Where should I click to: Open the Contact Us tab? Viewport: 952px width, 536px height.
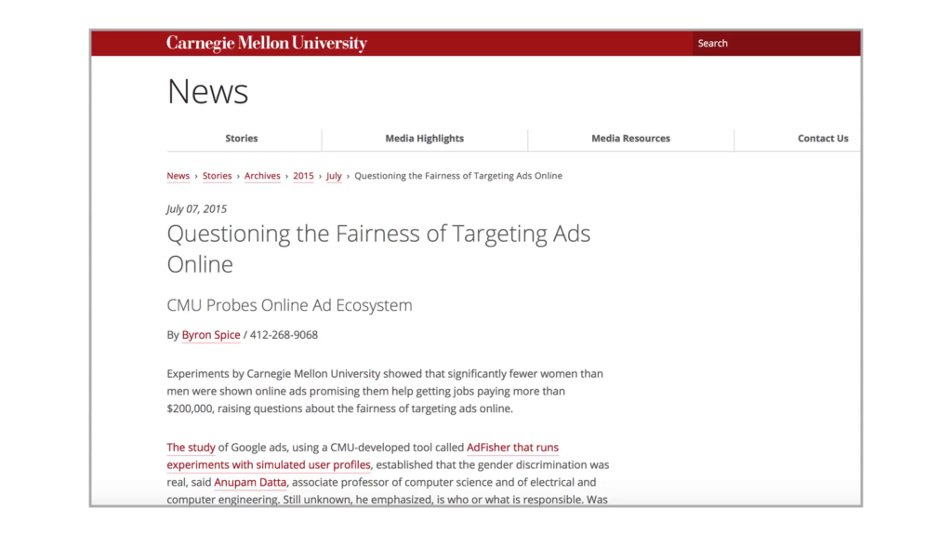coord(823,139)
